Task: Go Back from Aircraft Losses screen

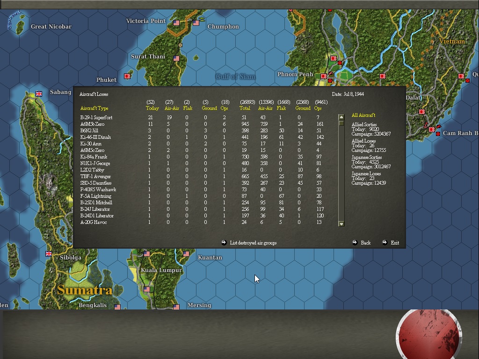Action: [365, 243]
